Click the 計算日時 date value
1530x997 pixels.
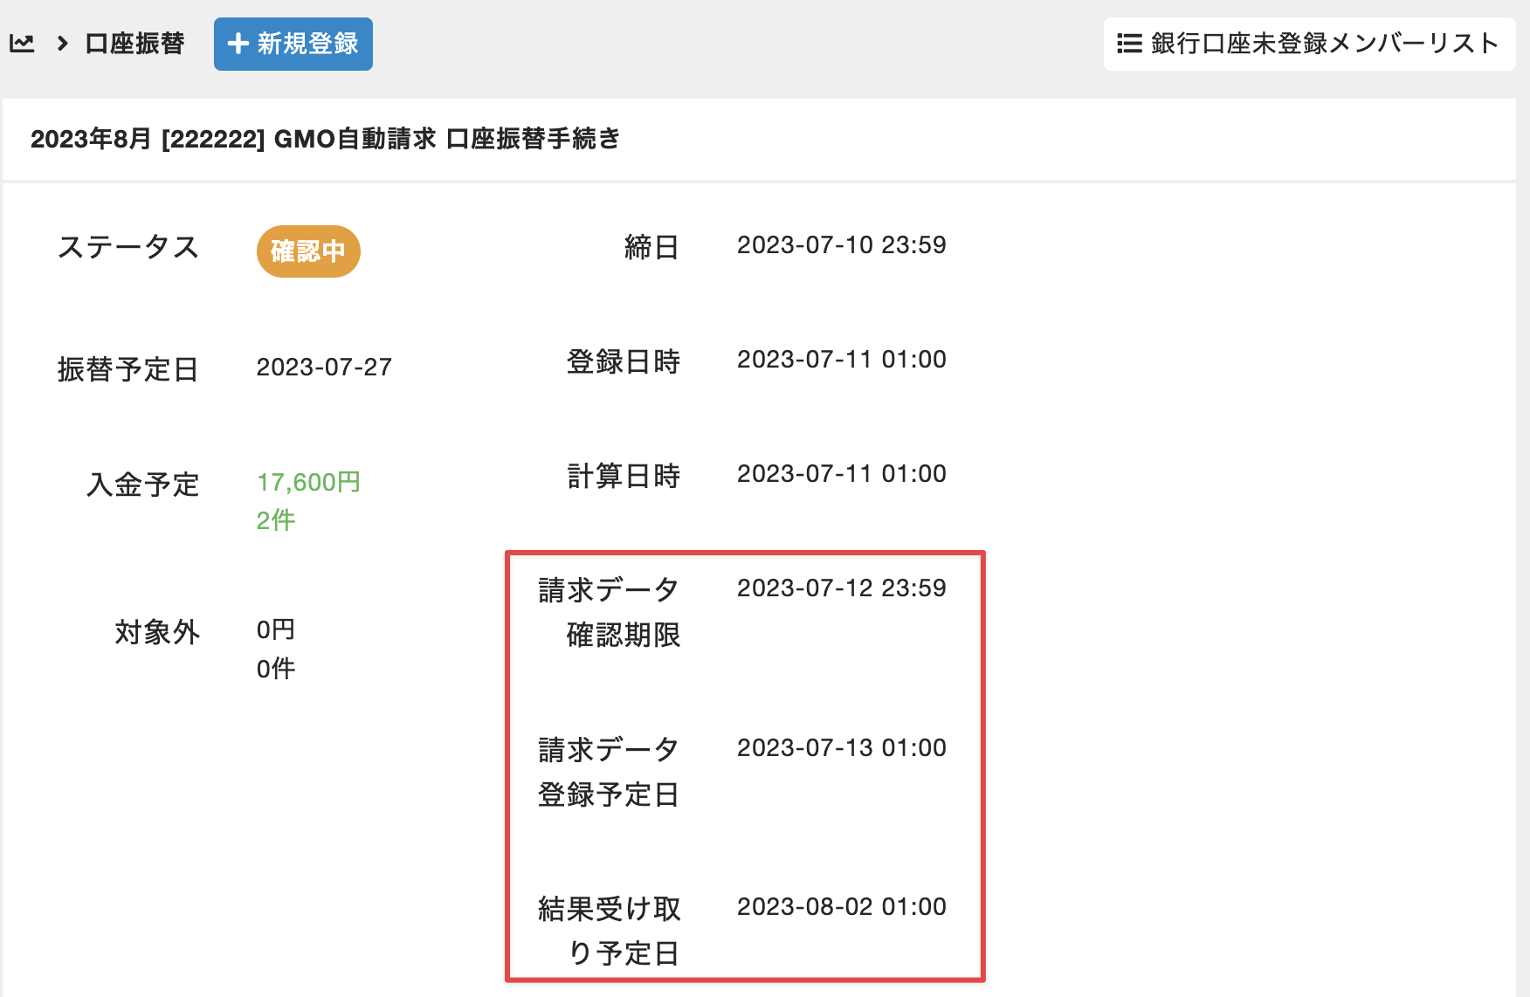[841, 474]
